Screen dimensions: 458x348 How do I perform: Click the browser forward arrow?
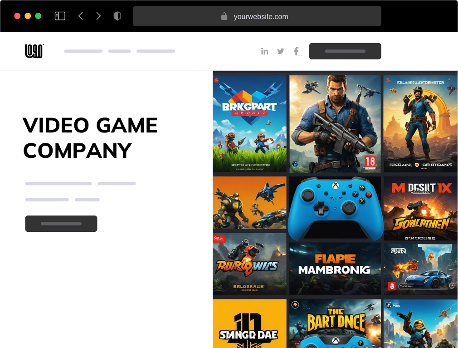(x=98, y=16)
